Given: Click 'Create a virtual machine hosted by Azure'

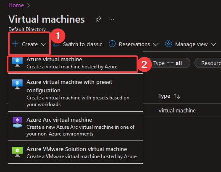Looking at the screenshot, I should [72, 67].
